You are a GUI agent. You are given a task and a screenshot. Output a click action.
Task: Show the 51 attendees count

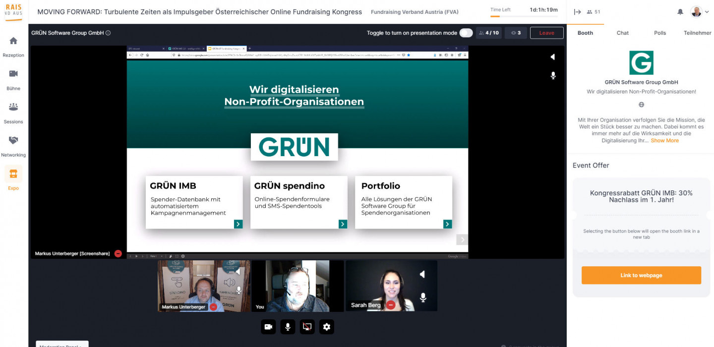[x=594, y=12]
